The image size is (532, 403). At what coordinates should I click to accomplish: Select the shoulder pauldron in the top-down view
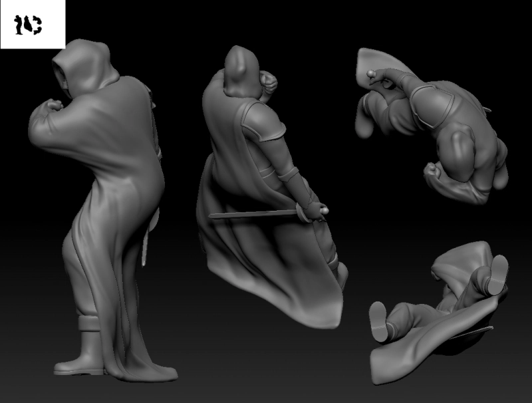pos(432,103)
